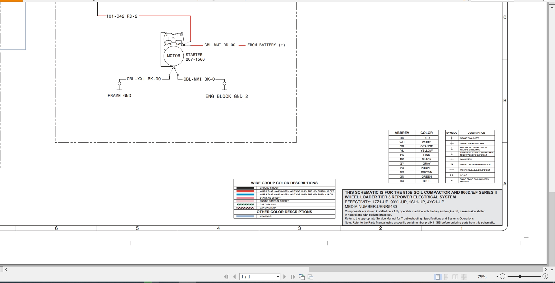Viewport: 555px width, 283px height.
Task: Click the OTHER COLOR DESCRIPTIONS heading
Action: click(284, 212)
